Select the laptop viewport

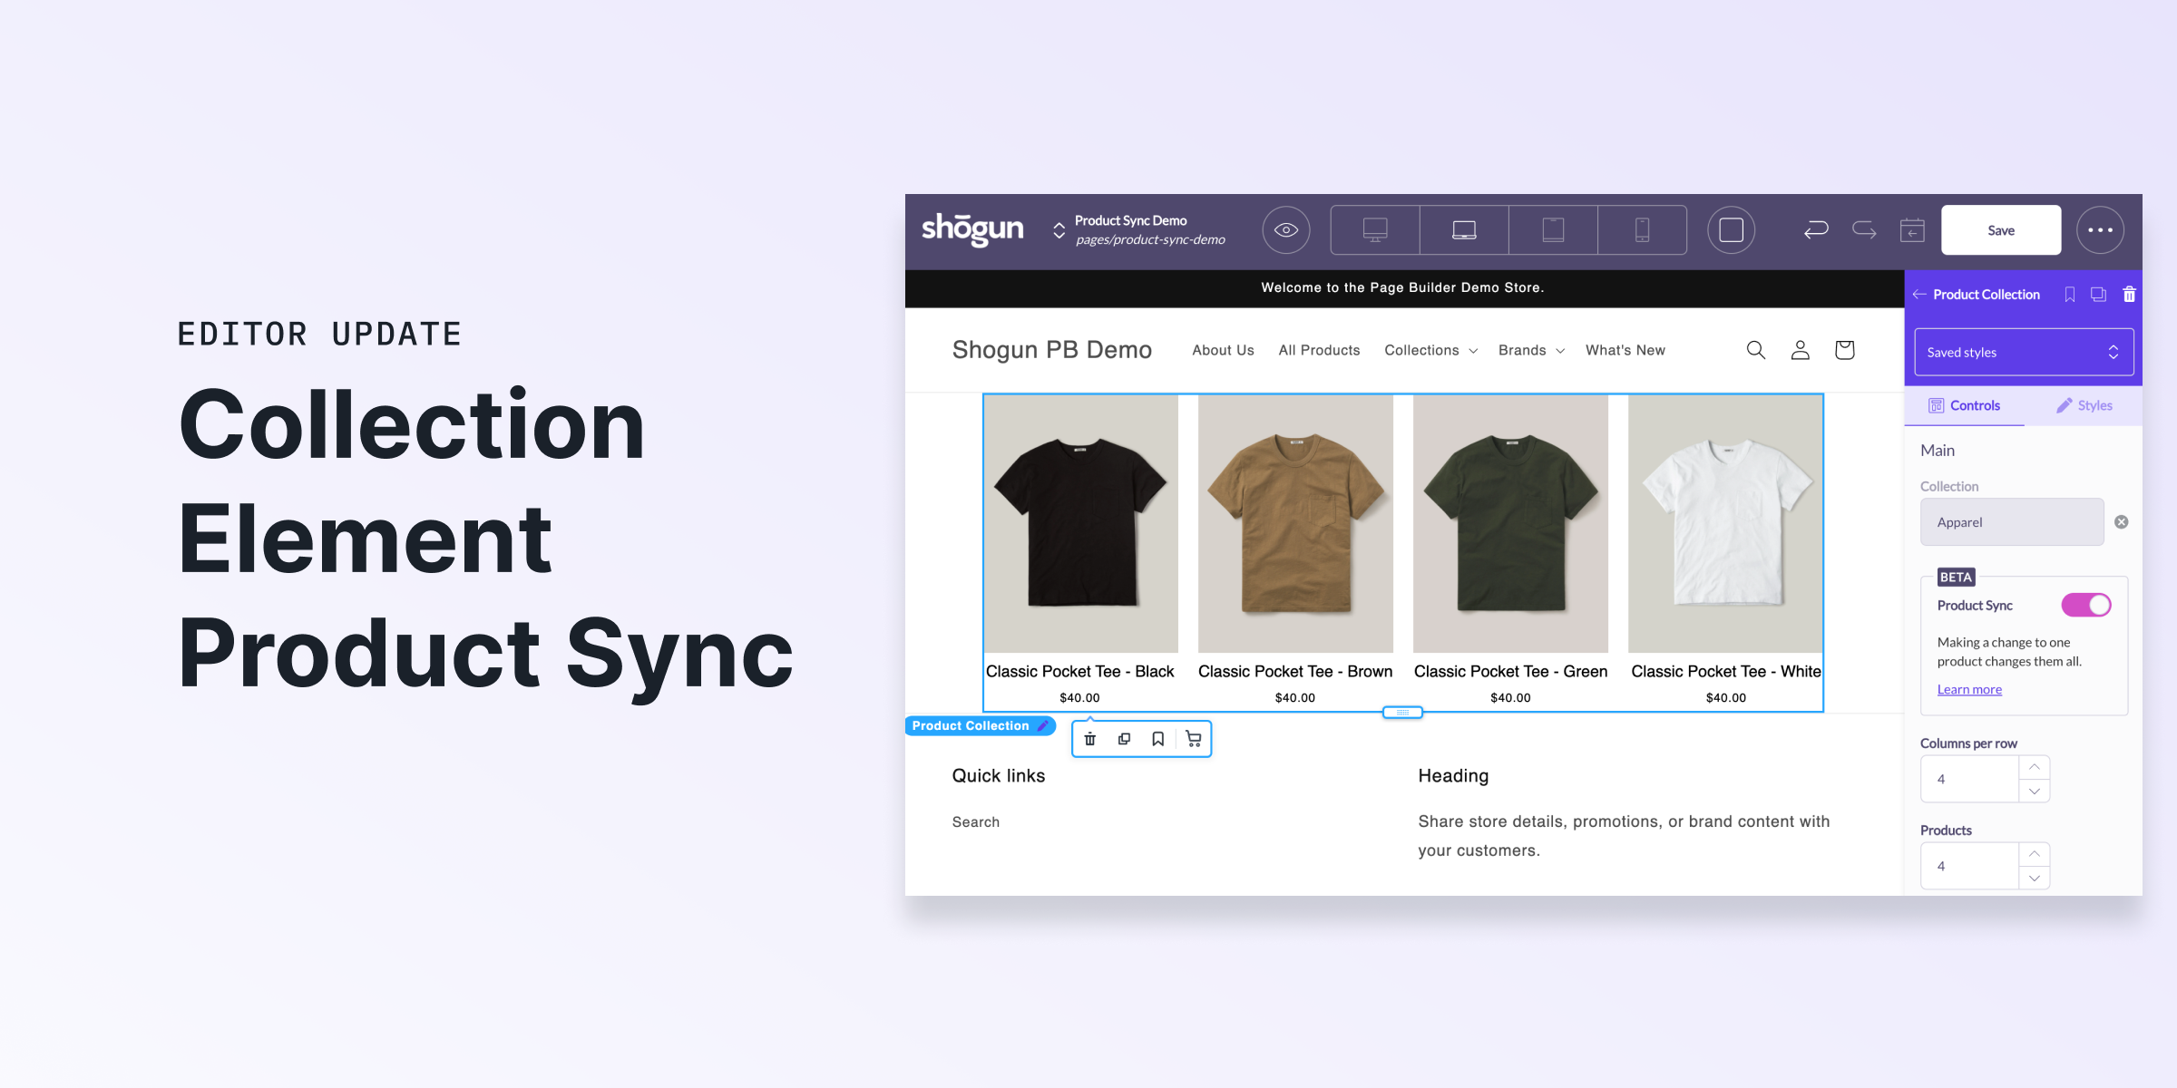[1464, 230]
